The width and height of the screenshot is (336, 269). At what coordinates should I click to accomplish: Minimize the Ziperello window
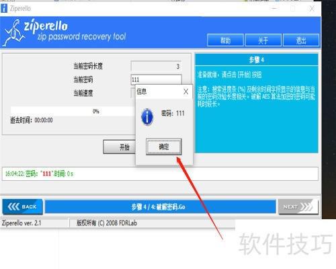click(275, 9)
